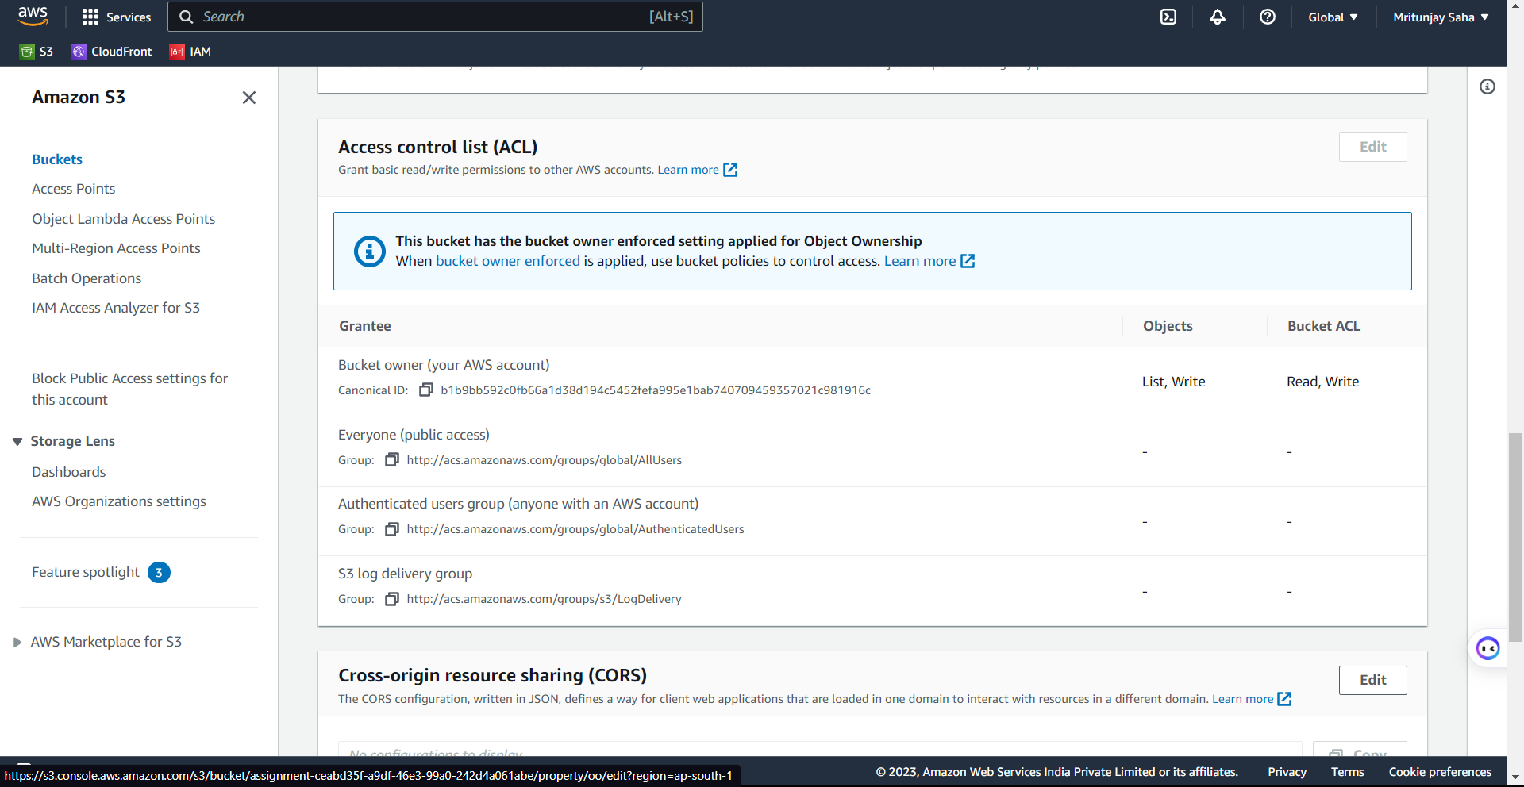Click the AWS logo home icon
Viewport: 1524px width, 787px height.
point(33,17)
